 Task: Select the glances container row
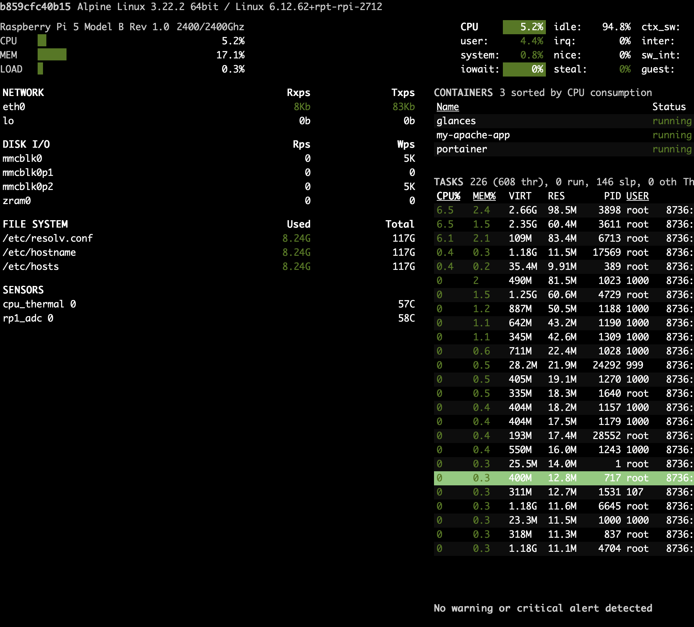click(456, 121)
